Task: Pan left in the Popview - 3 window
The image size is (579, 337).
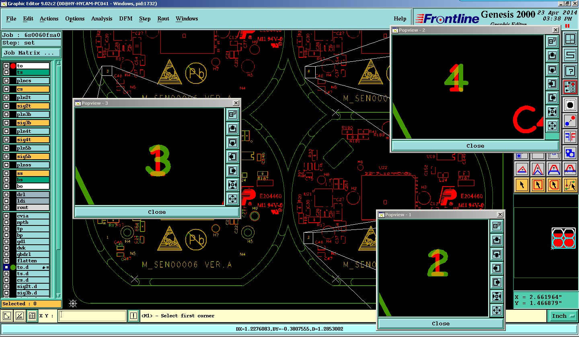Action: (233, 156)
